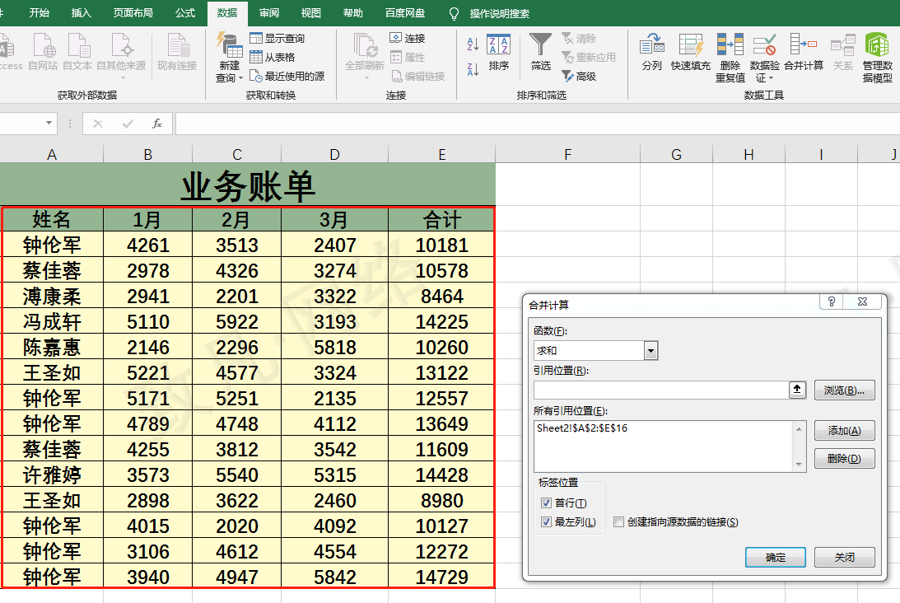This screenshot has height=603, width=900.
Task: Click the insert function fx icon
Action: [156, 124]
